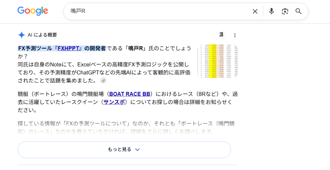Focus the search field containing 鳴戸R
The height and width of the screenshot is (170, 330).
[x=158, y=11]
